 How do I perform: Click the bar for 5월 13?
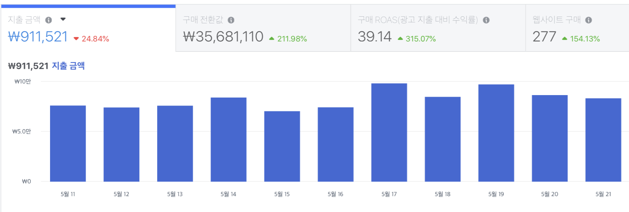tap(175, 144)
